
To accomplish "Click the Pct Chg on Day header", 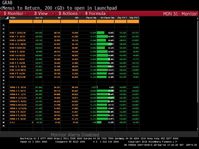I will pos(107,18).
